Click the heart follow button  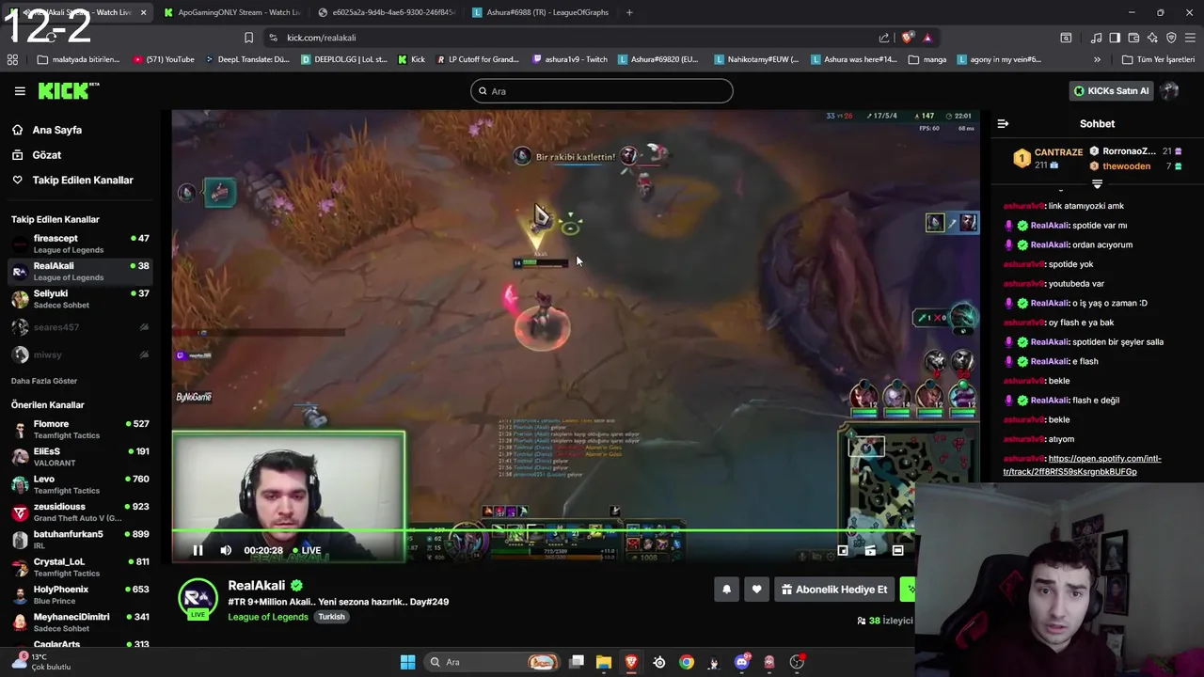(756, 590)
